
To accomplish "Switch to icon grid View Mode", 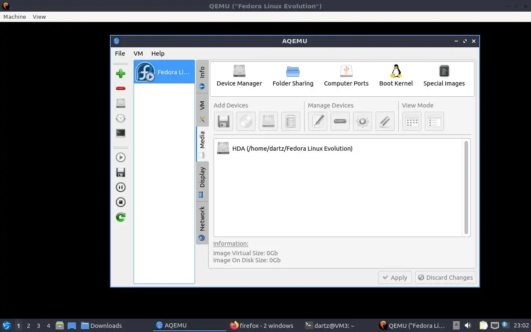I will (x=412, y=121).
